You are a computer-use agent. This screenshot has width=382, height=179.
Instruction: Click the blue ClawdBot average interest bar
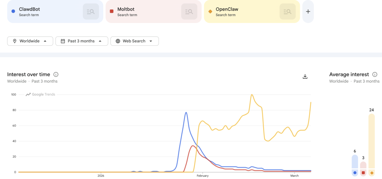(x=355, y=162)
